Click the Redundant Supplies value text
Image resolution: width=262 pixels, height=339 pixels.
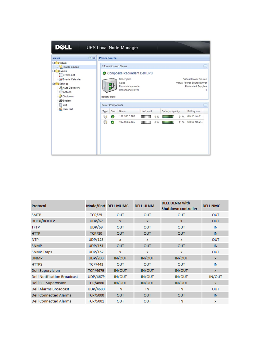coord(196,86)
